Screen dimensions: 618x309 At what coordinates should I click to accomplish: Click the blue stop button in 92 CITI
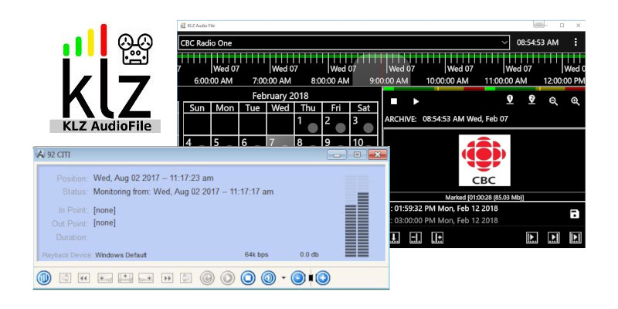[248, 278]
